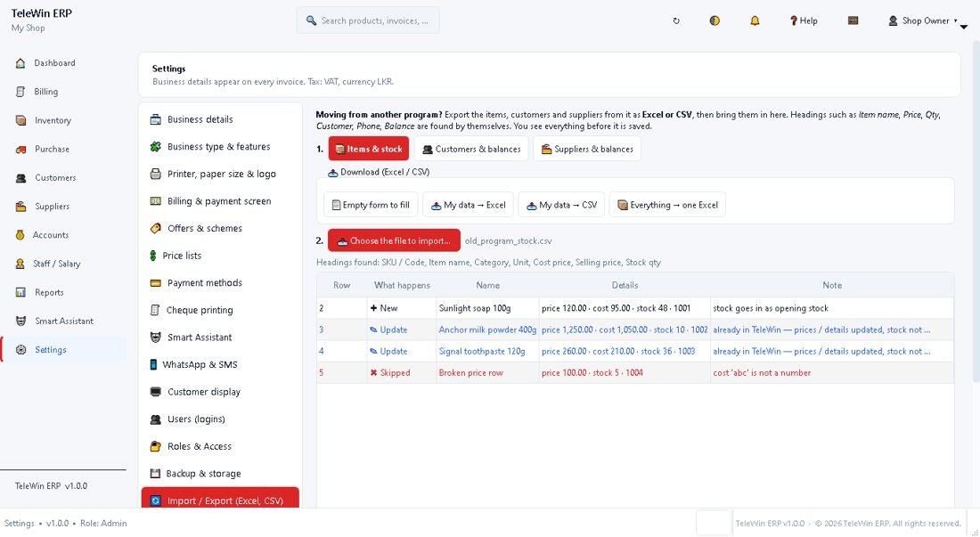Open the Help link in the top bar
This screenshot has width=980, height=537.
[804, 20]
